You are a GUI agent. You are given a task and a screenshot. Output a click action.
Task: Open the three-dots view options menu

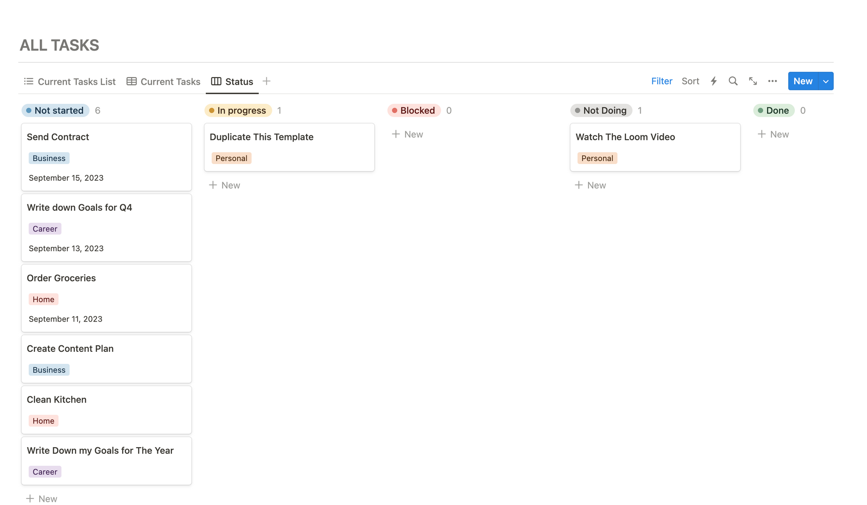(x=772, y=81)
